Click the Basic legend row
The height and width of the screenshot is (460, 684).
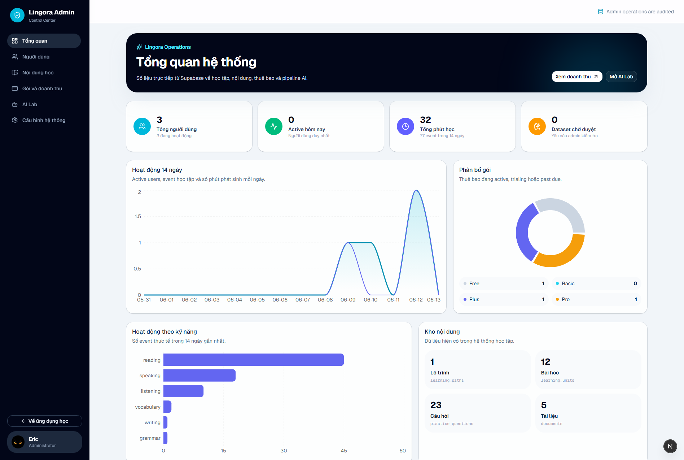point(596,283)
